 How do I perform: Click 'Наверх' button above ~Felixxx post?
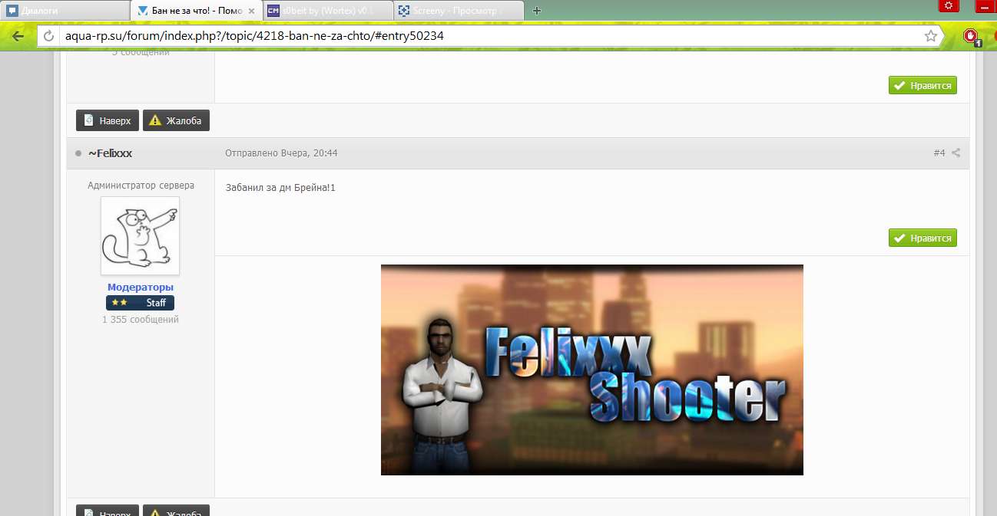point(108,120)
